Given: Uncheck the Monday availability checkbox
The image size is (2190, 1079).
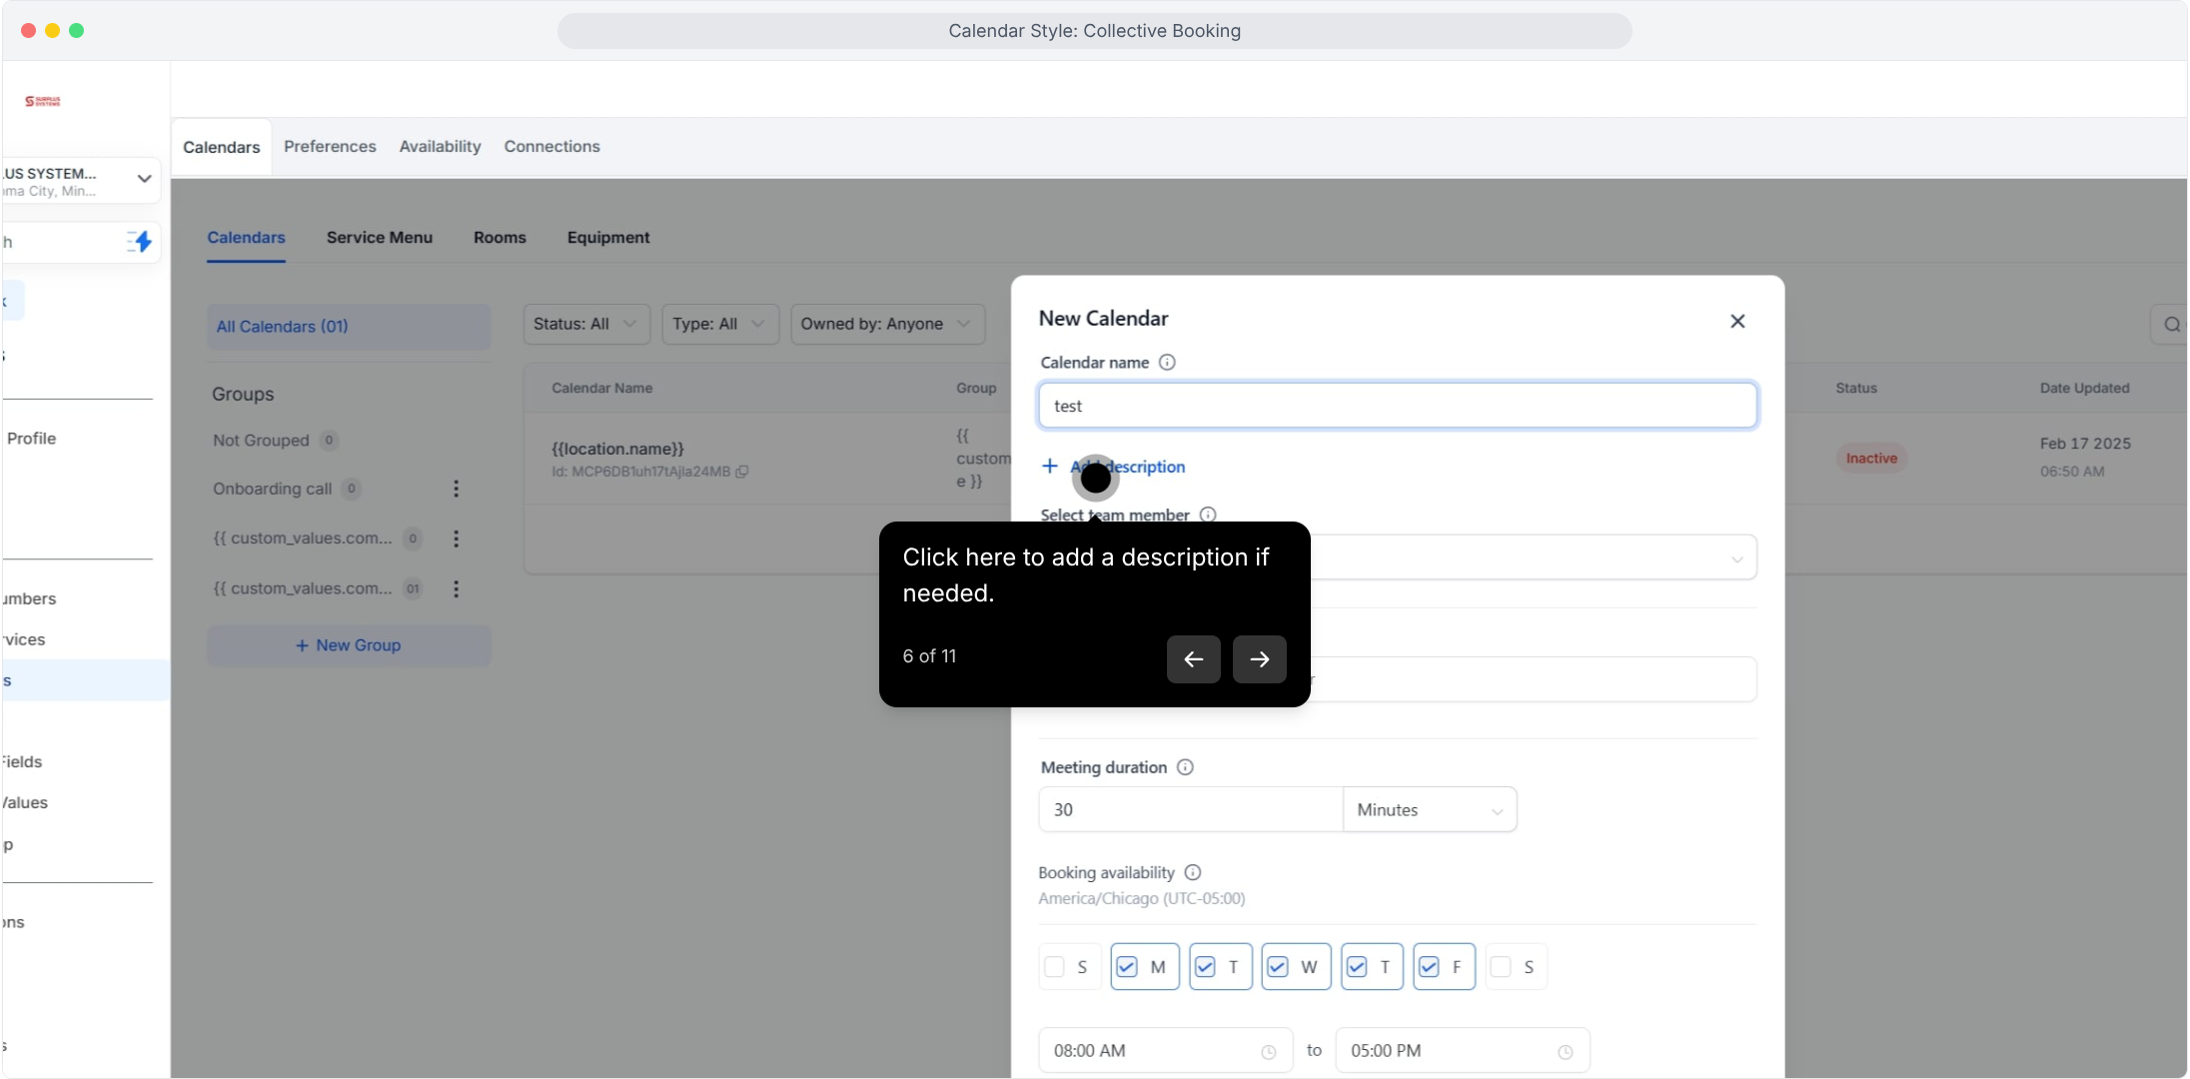Looking at the screenshot, I should (1127, 967).
